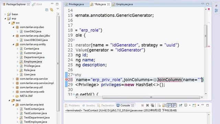Viewport: 220px width, 124px height.
Task: Collapse the test source folder
Action: 9,100
